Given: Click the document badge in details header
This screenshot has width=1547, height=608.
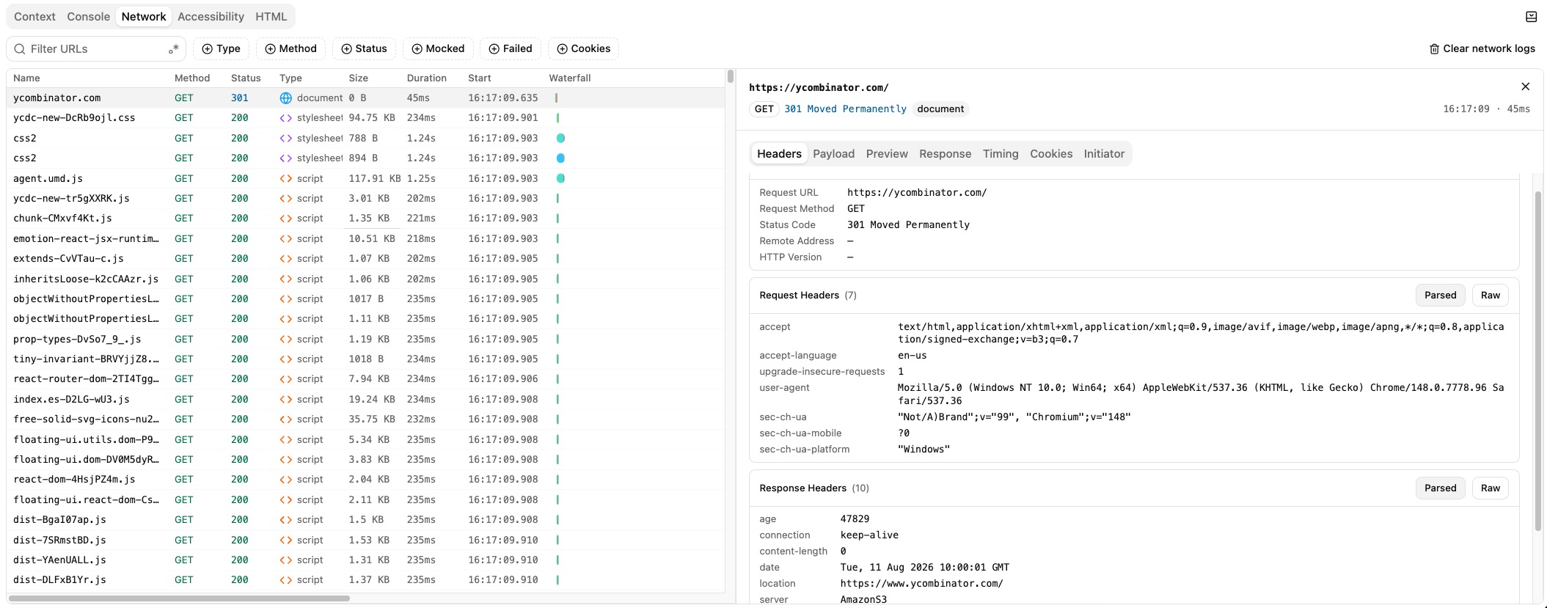Looking at the screenshot, I should pyautogui.click(x=940, y=109).
